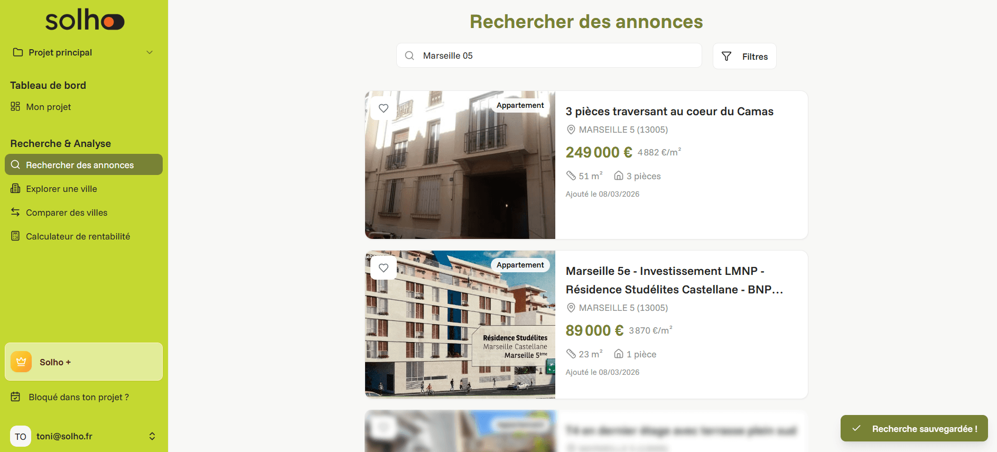Favorite the Studélites Castellane listing heart
This screenshot has width=997, height=452.
pos(384,267)
